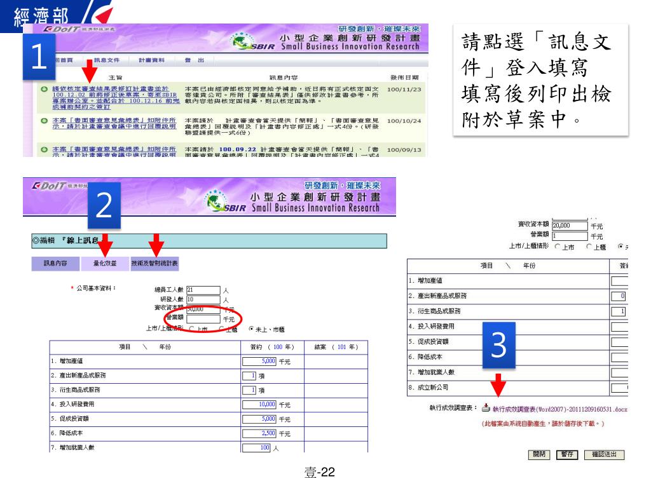Click download icon beside 執行成效調查表 file
Image resolution: width=651 pixels, height=488 pixels.
pos(486,408)
